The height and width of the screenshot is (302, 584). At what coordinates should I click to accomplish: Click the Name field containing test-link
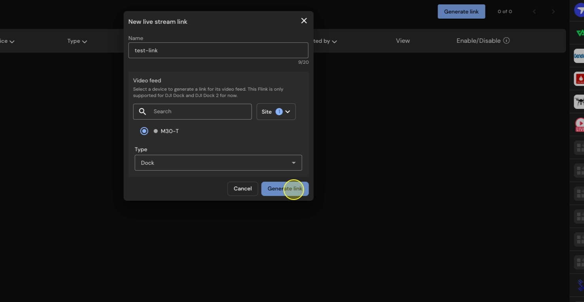pyautogui.click(x=218, y=50)
